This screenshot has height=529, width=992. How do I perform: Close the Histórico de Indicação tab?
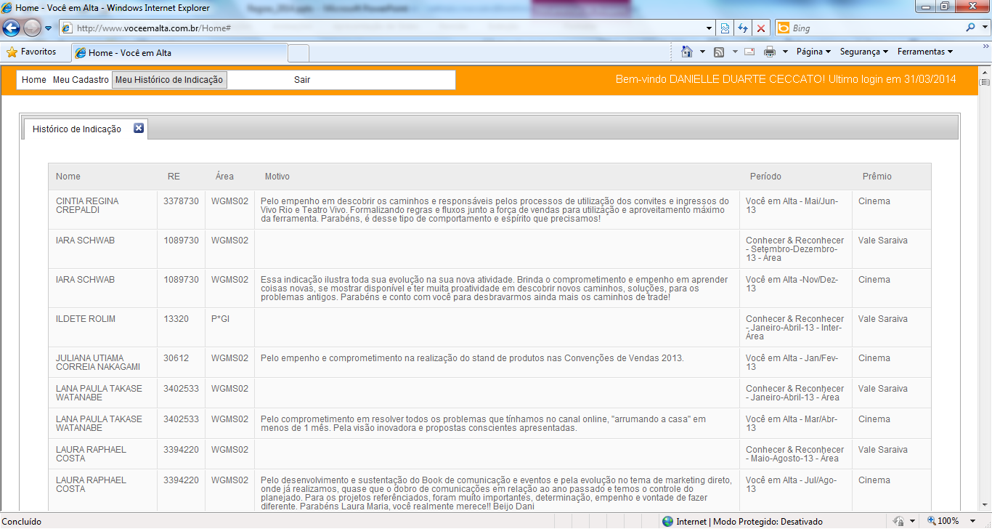point(139,129)
